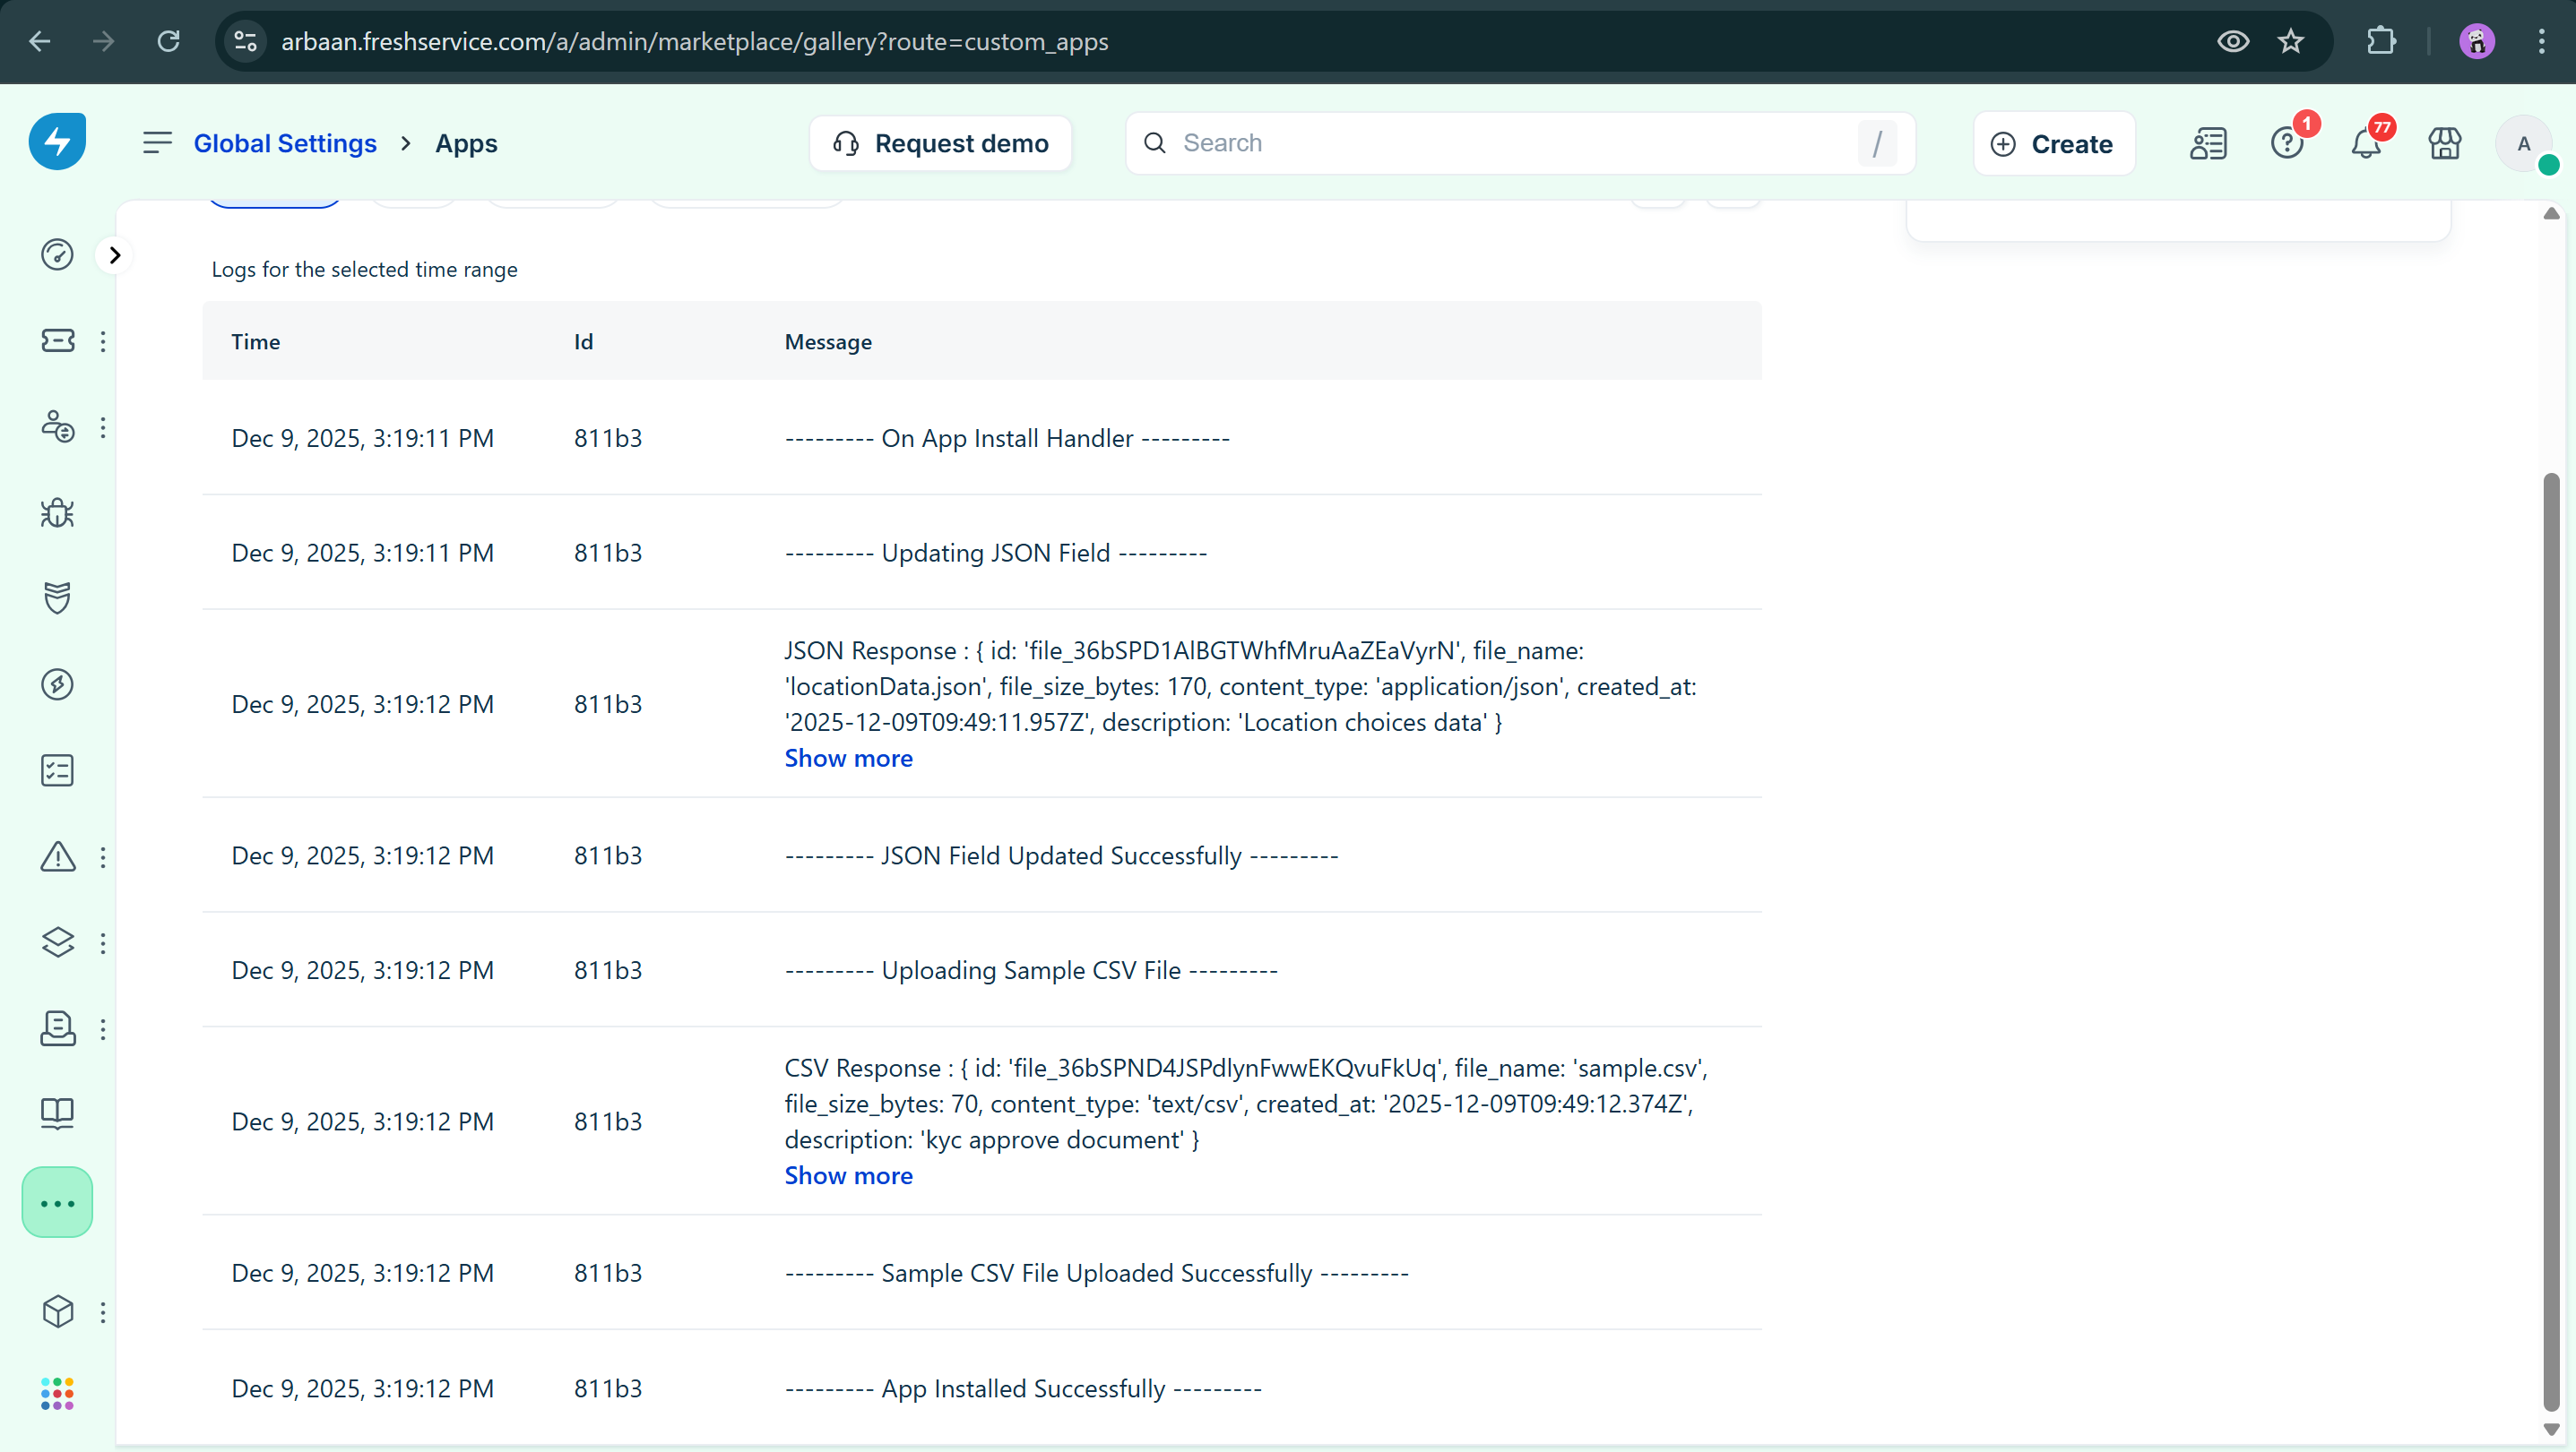2576x1452 pixels.
Task: Toggle the browser eye tracking-protection icon
Action: [2232, 41]
